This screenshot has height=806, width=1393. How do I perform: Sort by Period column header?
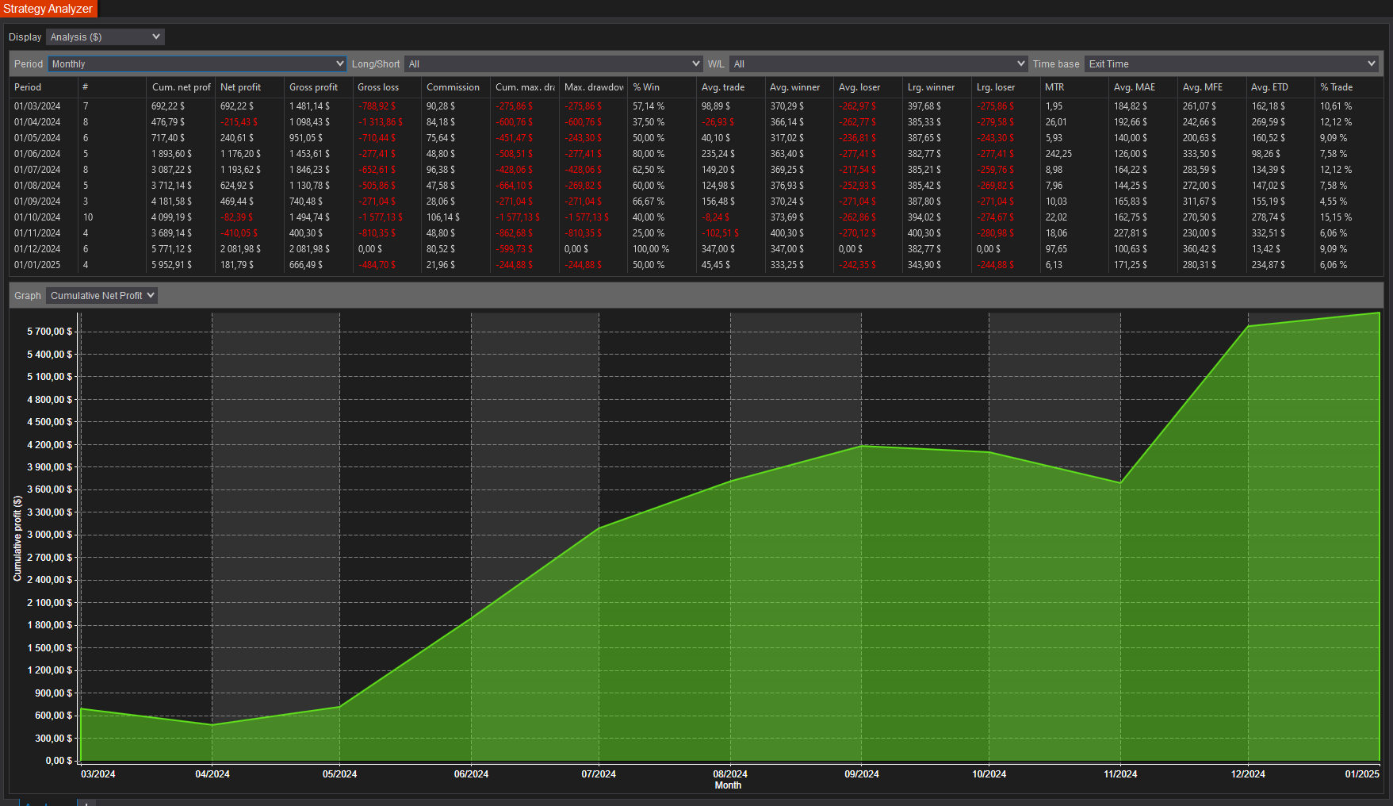(44, 87)
